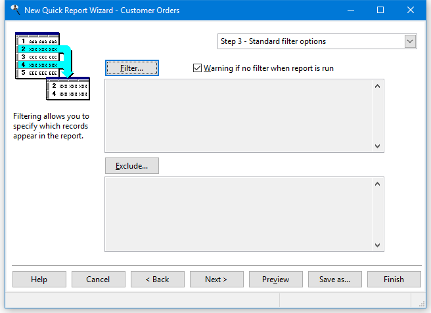Screen dimensions: 431x313
Task: Click the title 'New Quick Report Wizard - Customer Orders'
Action: click(102, 10)
